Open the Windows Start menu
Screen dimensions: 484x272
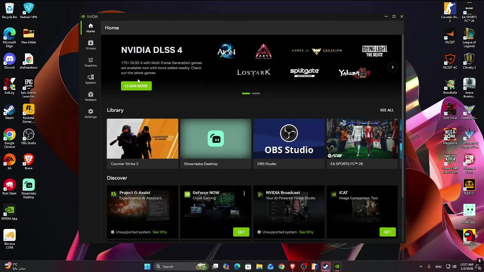click(x=147, y=266)
